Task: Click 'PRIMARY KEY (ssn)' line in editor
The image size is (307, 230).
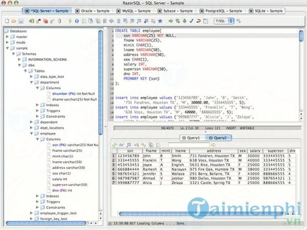Action: 141,79
